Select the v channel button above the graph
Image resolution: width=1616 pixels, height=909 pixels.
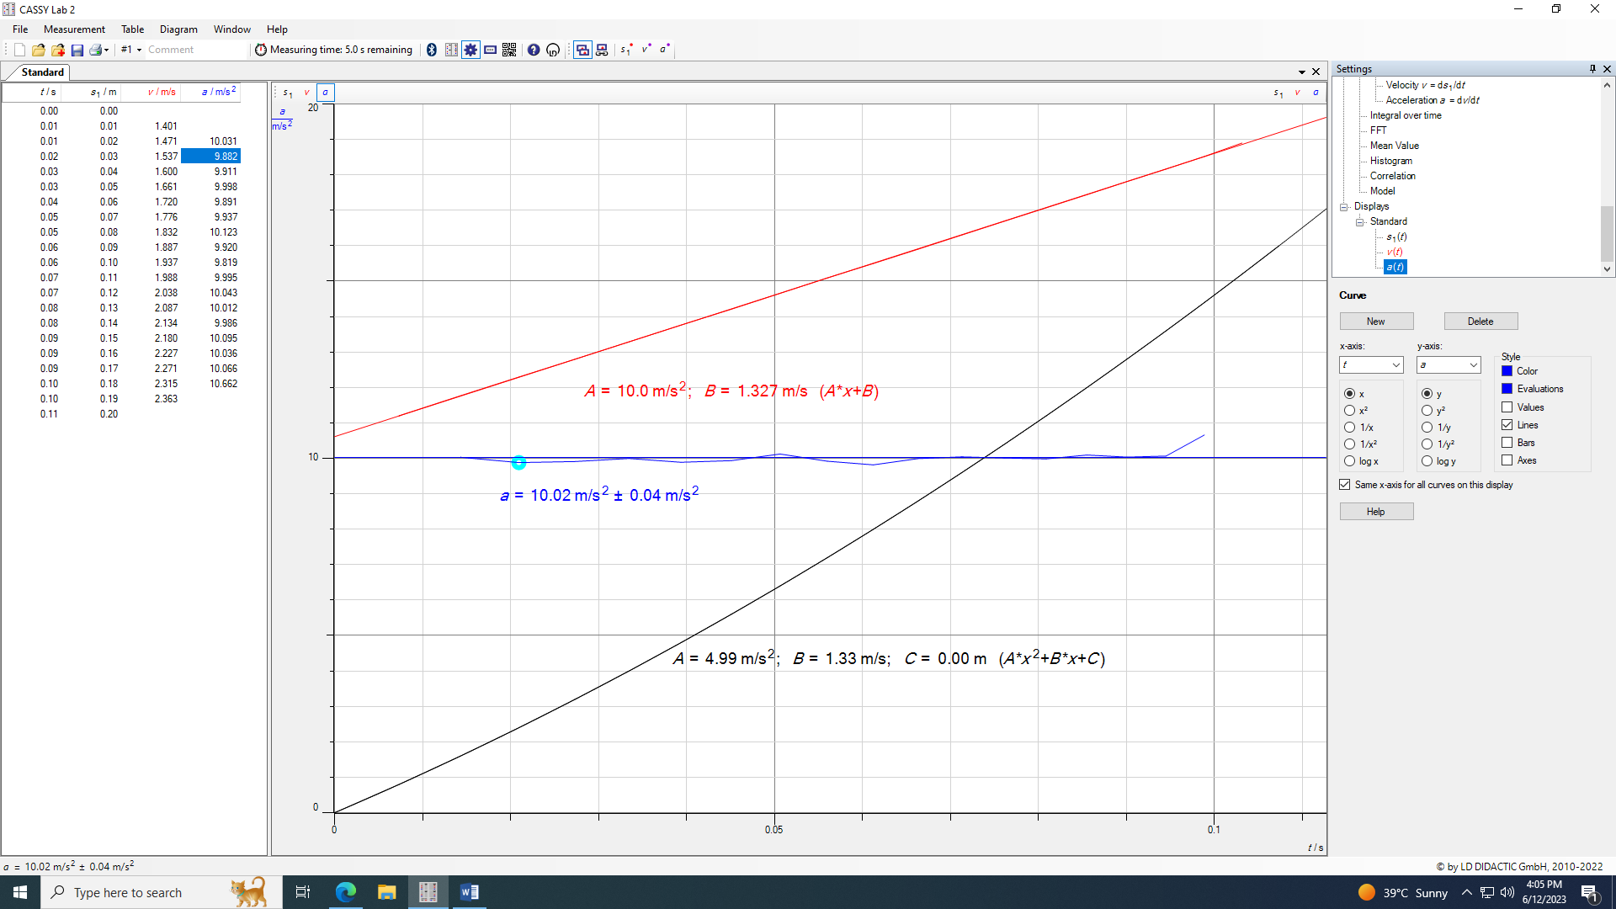[307, 93]
